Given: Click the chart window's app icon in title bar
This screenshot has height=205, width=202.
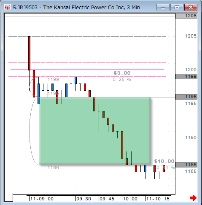Looking at the screenshot, I should coord(7,7).
